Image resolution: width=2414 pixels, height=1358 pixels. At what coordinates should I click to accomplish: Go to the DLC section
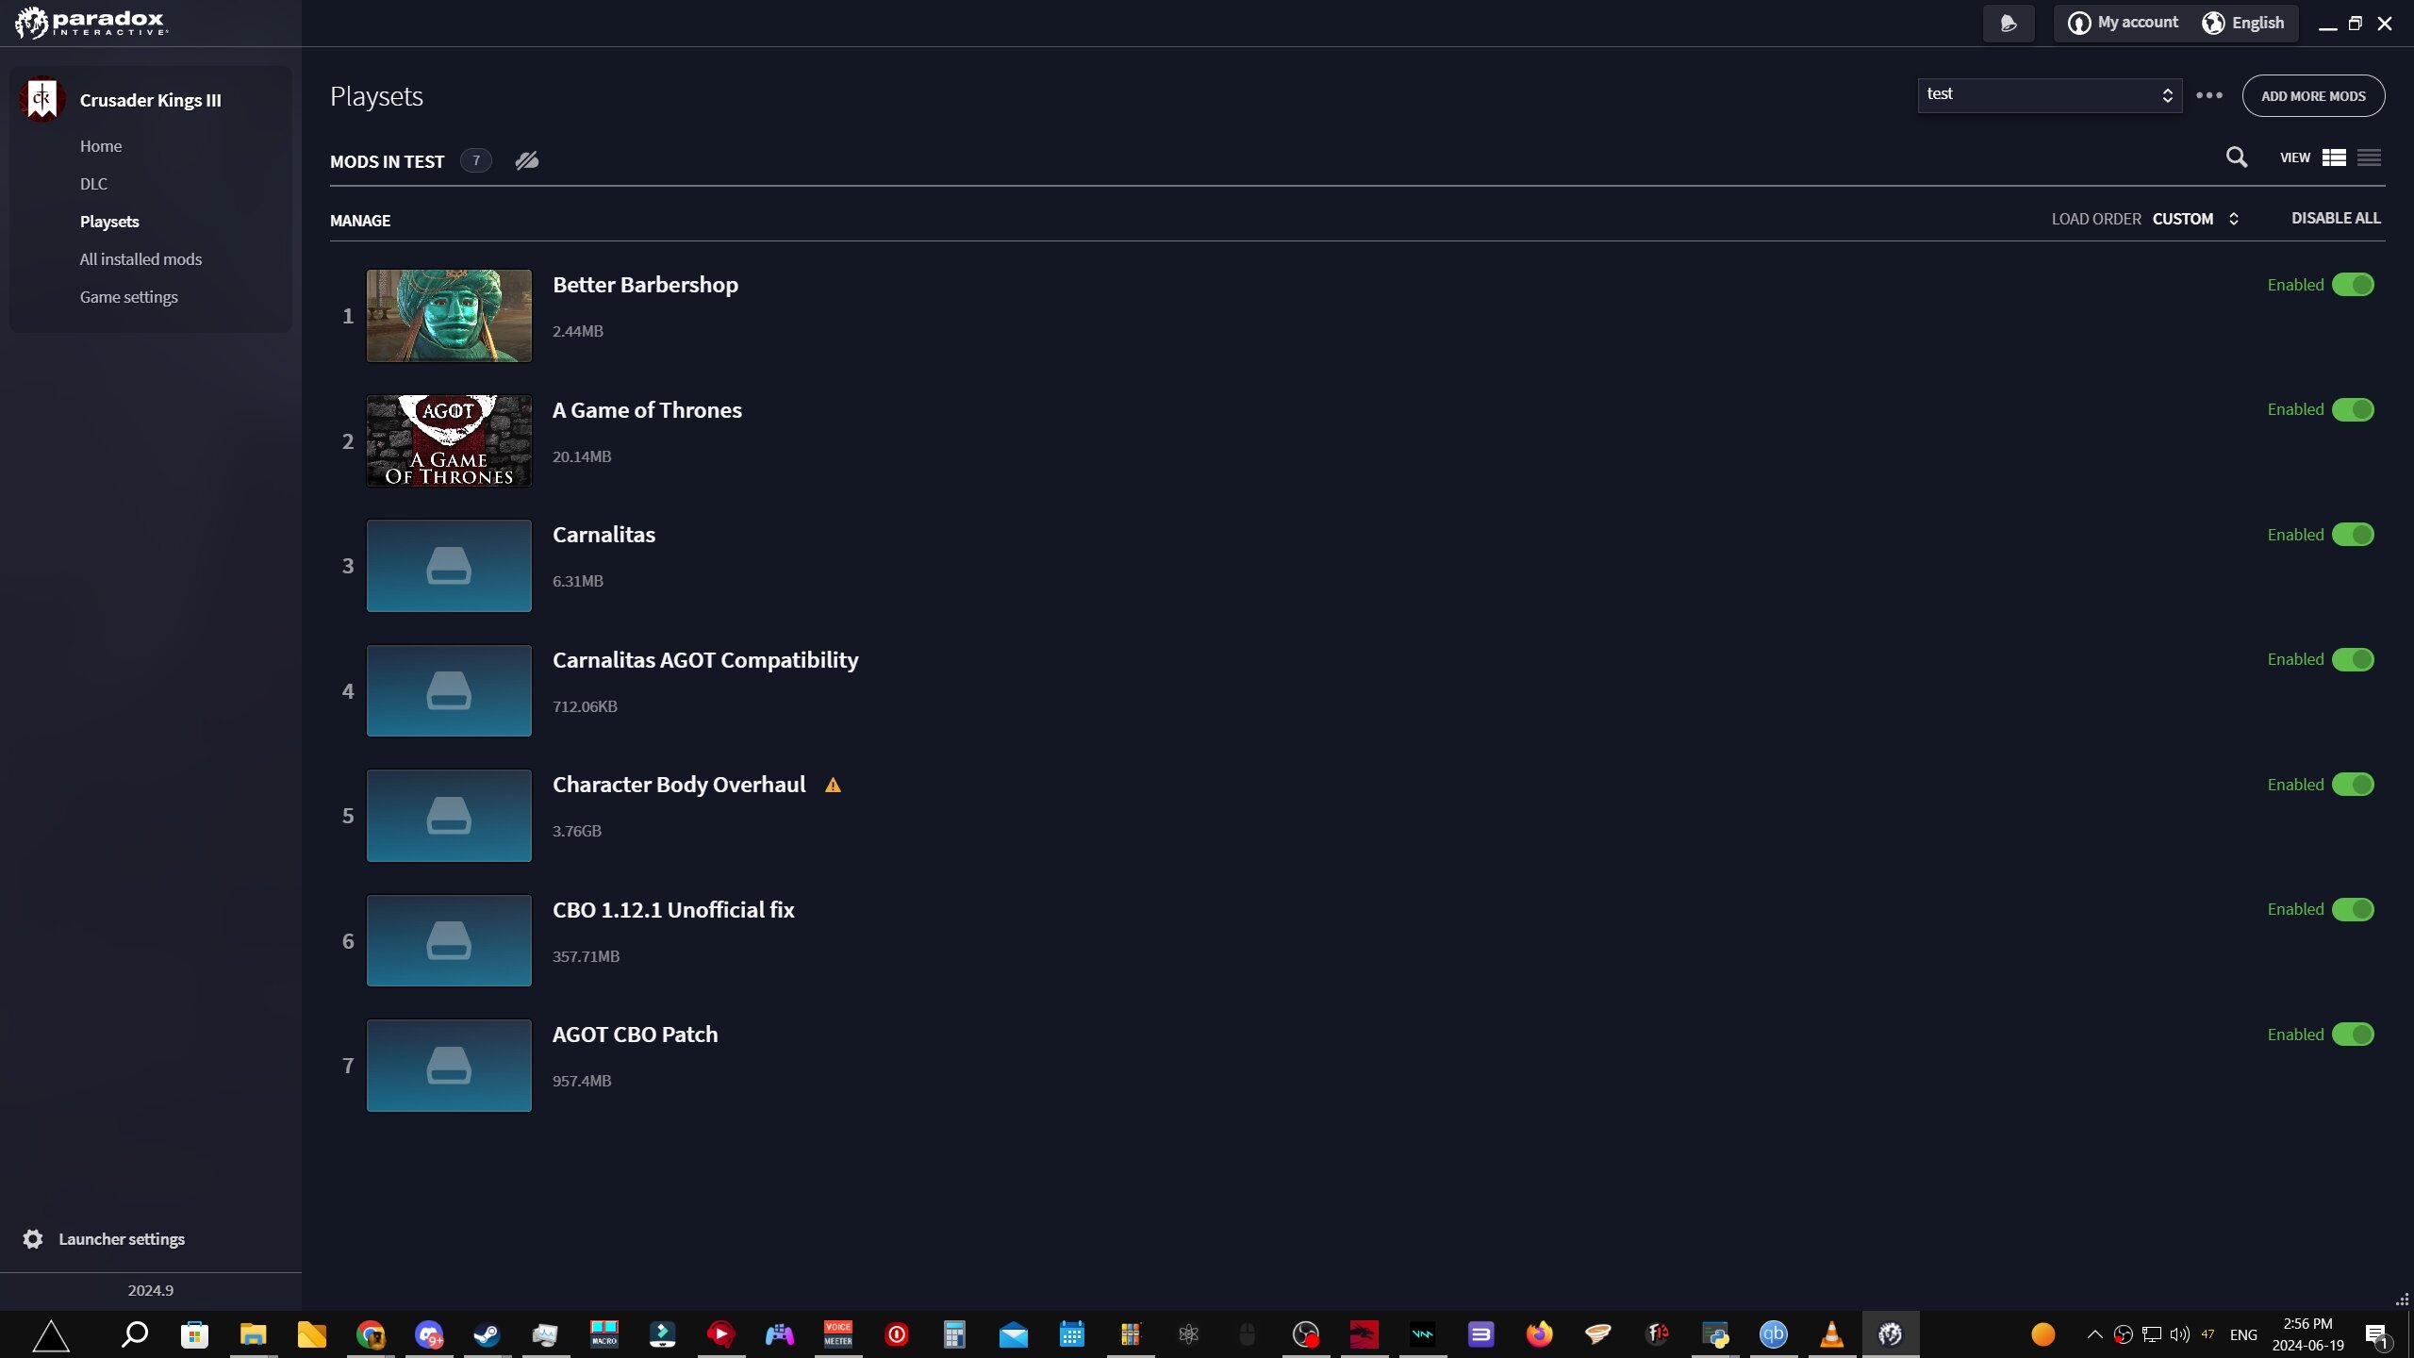click(93, 183)
